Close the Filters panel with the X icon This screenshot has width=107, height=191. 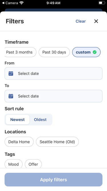tap(96, 21)
